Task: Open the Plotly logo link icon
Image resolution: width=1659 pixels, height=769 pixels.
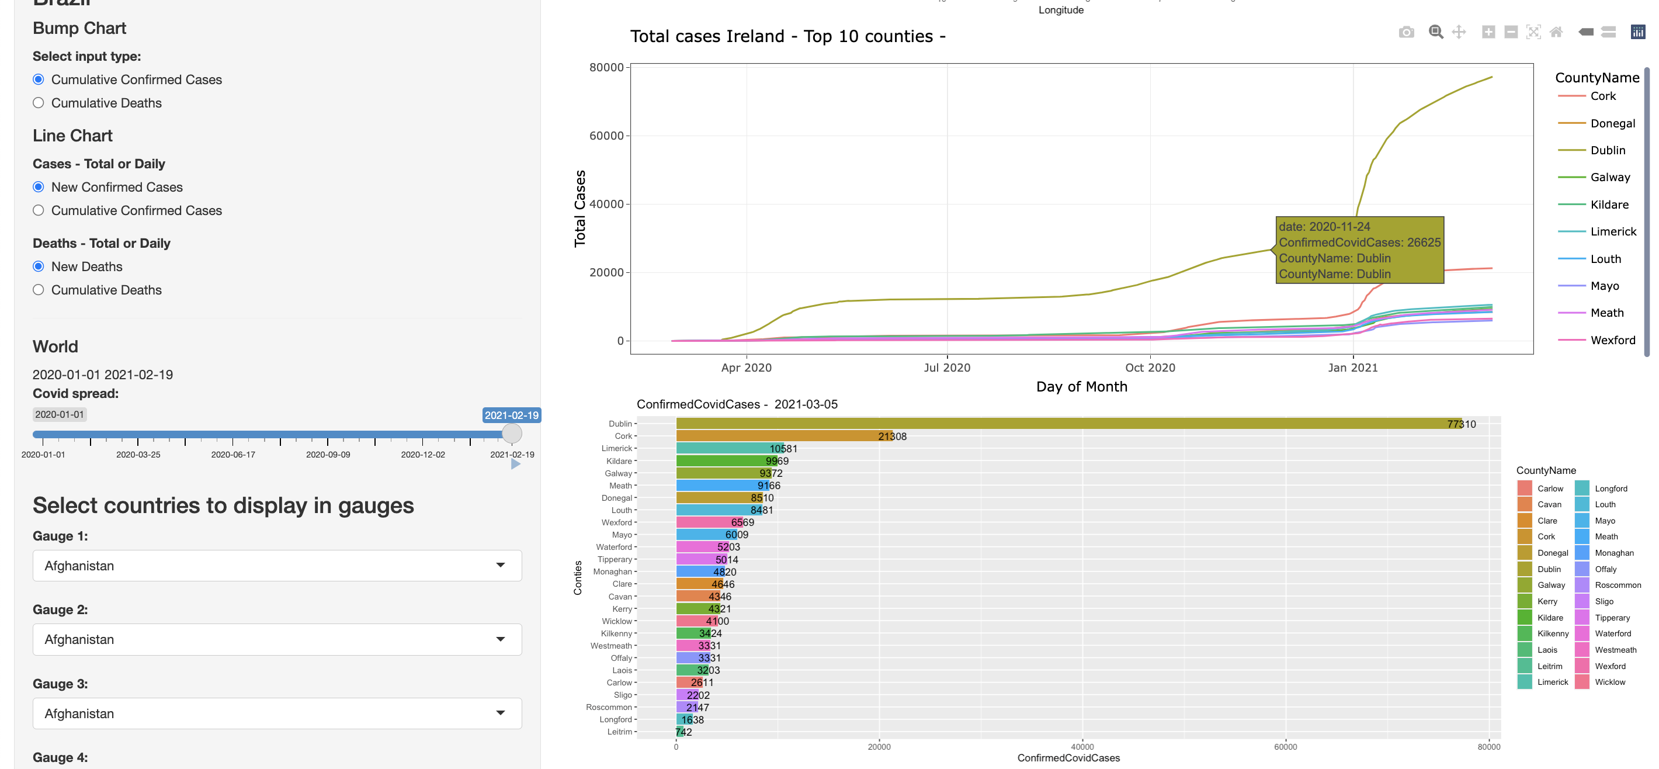Action: pos(1638,32)
